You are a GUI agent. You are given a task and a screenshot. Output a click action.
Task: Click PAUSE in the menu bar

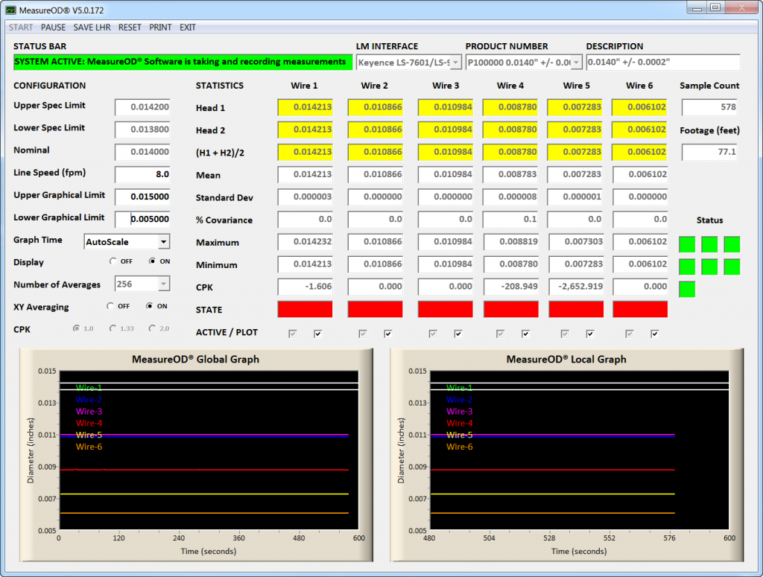[x=53, y=27]
